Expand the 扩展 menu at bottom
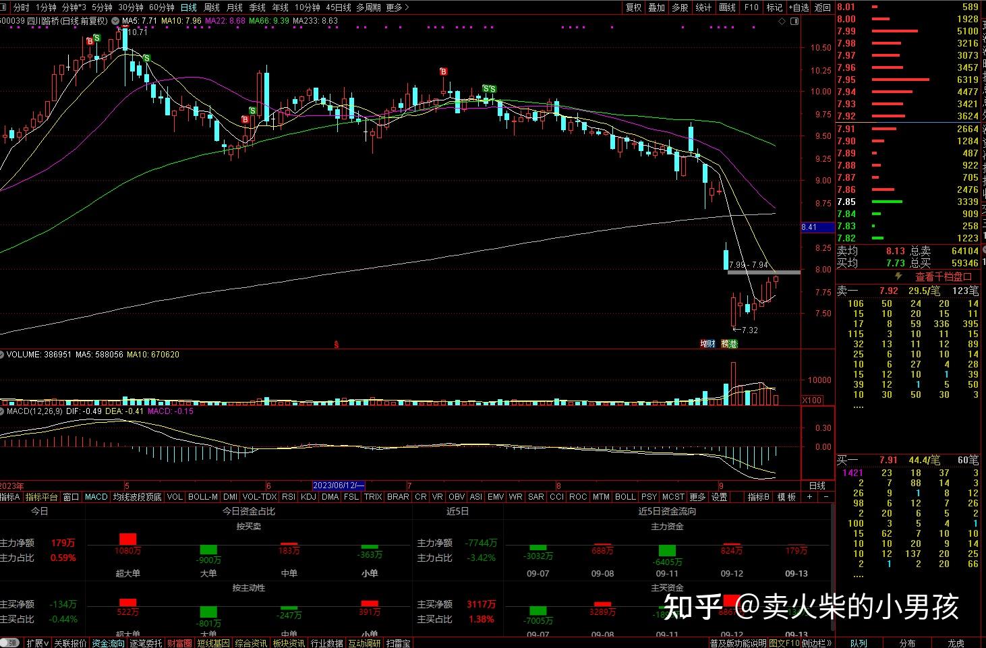 tap(36, 643)
